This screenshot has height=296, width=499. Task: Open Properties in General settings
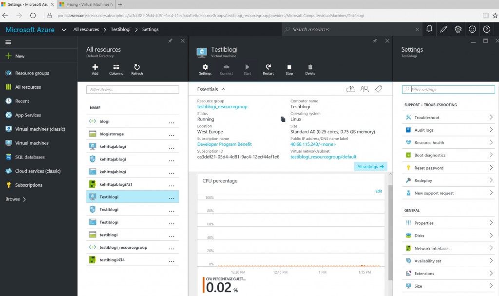pyautogui.click(x=448, y=223)
